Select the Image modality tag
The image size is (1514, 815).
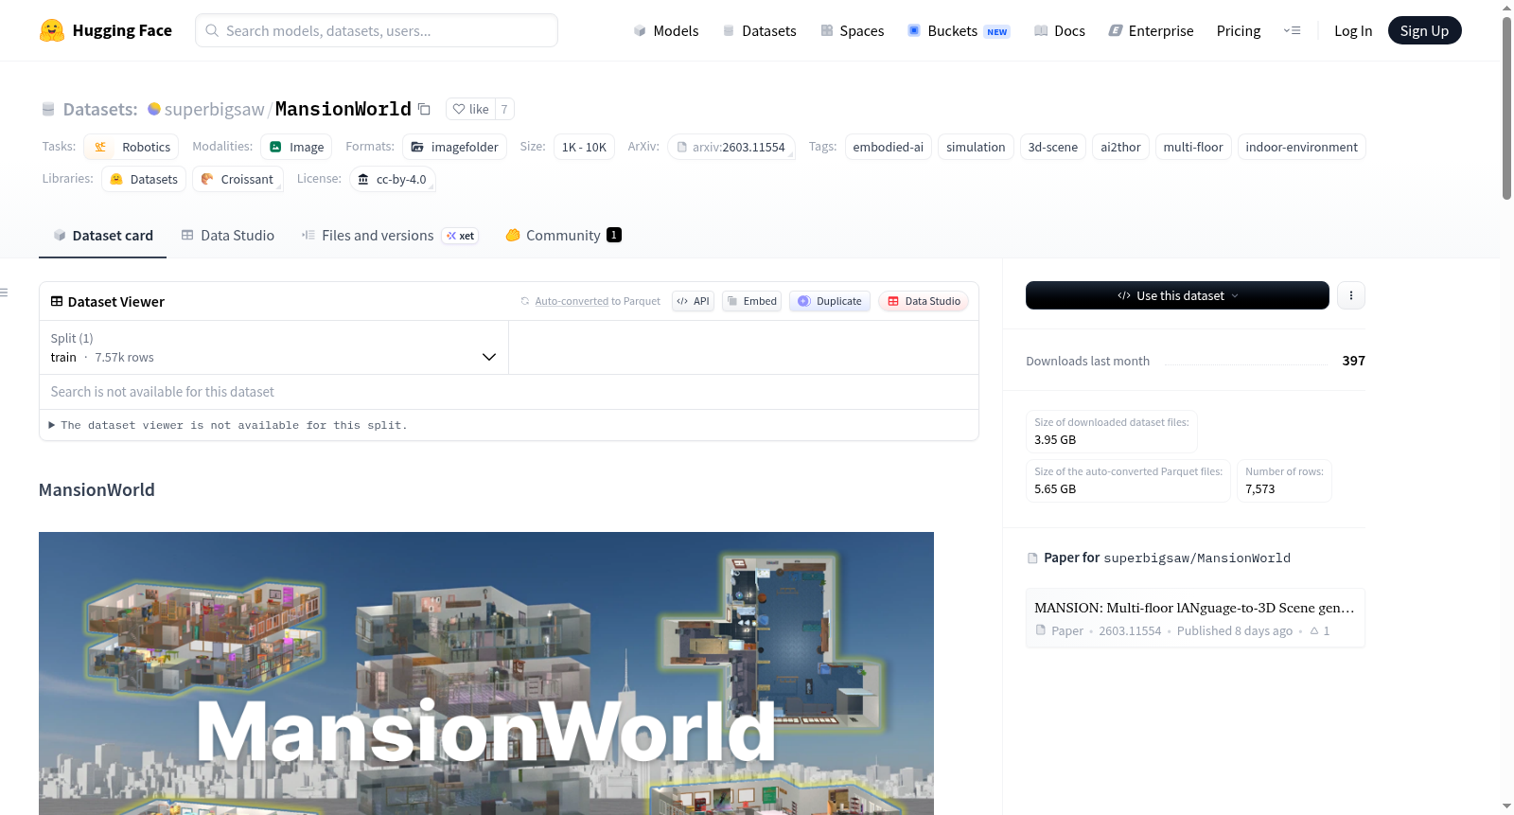297,147
